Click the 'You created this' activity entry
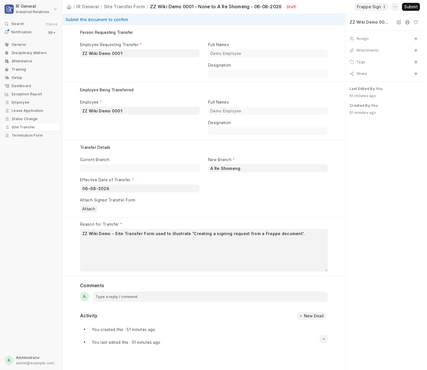The height and width of the screenshot is (370, 427). [x=124, y=330]
